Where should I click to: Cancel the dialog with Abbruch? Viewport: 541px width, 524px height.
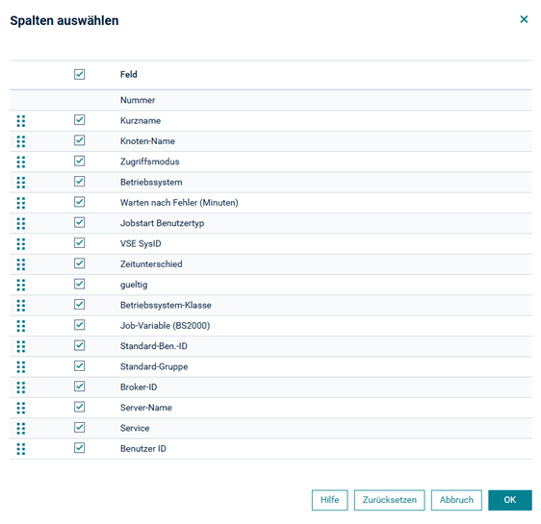(456, 500)
